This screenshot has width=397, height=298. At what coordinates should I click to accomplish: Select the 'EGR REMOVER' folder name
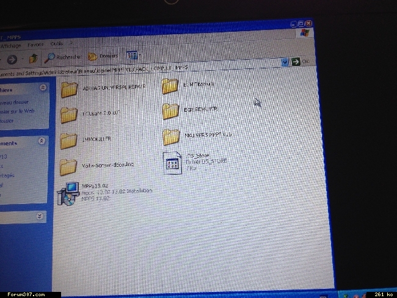pyautogui.click(x=200, y=109)
